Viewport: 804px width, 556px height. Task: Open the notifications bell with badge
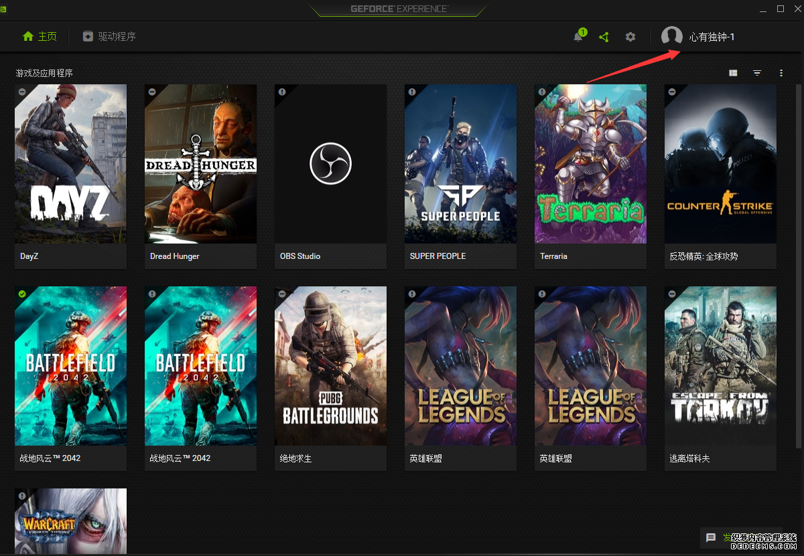point(579,36)
